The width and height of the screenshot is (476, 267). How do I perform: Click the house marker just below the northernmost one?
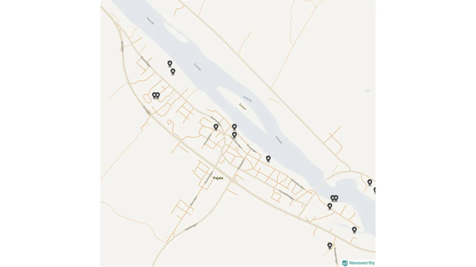click(x=173, y=71)
